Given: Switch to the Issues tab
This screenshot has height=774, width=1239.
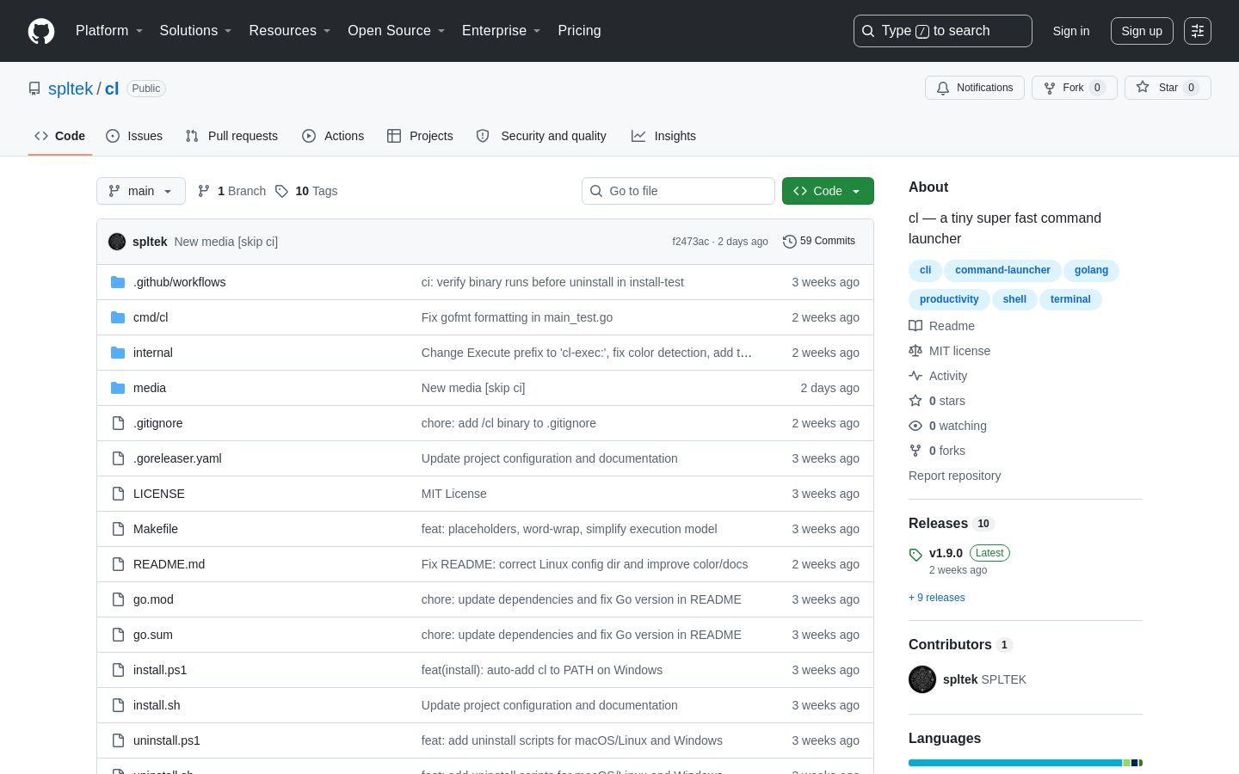Looking at the screenshot, I should tap(134, 136).
